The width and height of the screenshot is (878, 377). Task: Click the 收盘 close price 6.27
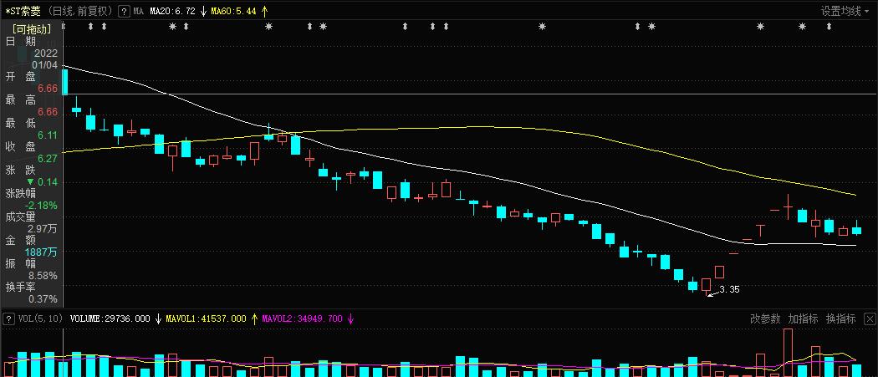click(48, 159)
